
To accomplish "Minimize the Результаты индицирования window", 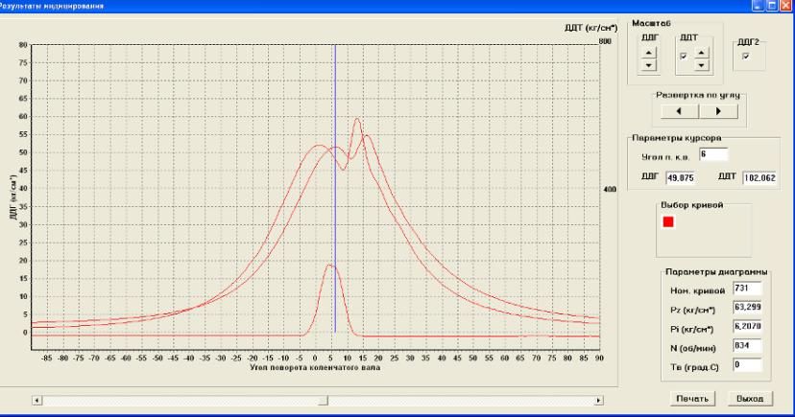I will point(758,5).
